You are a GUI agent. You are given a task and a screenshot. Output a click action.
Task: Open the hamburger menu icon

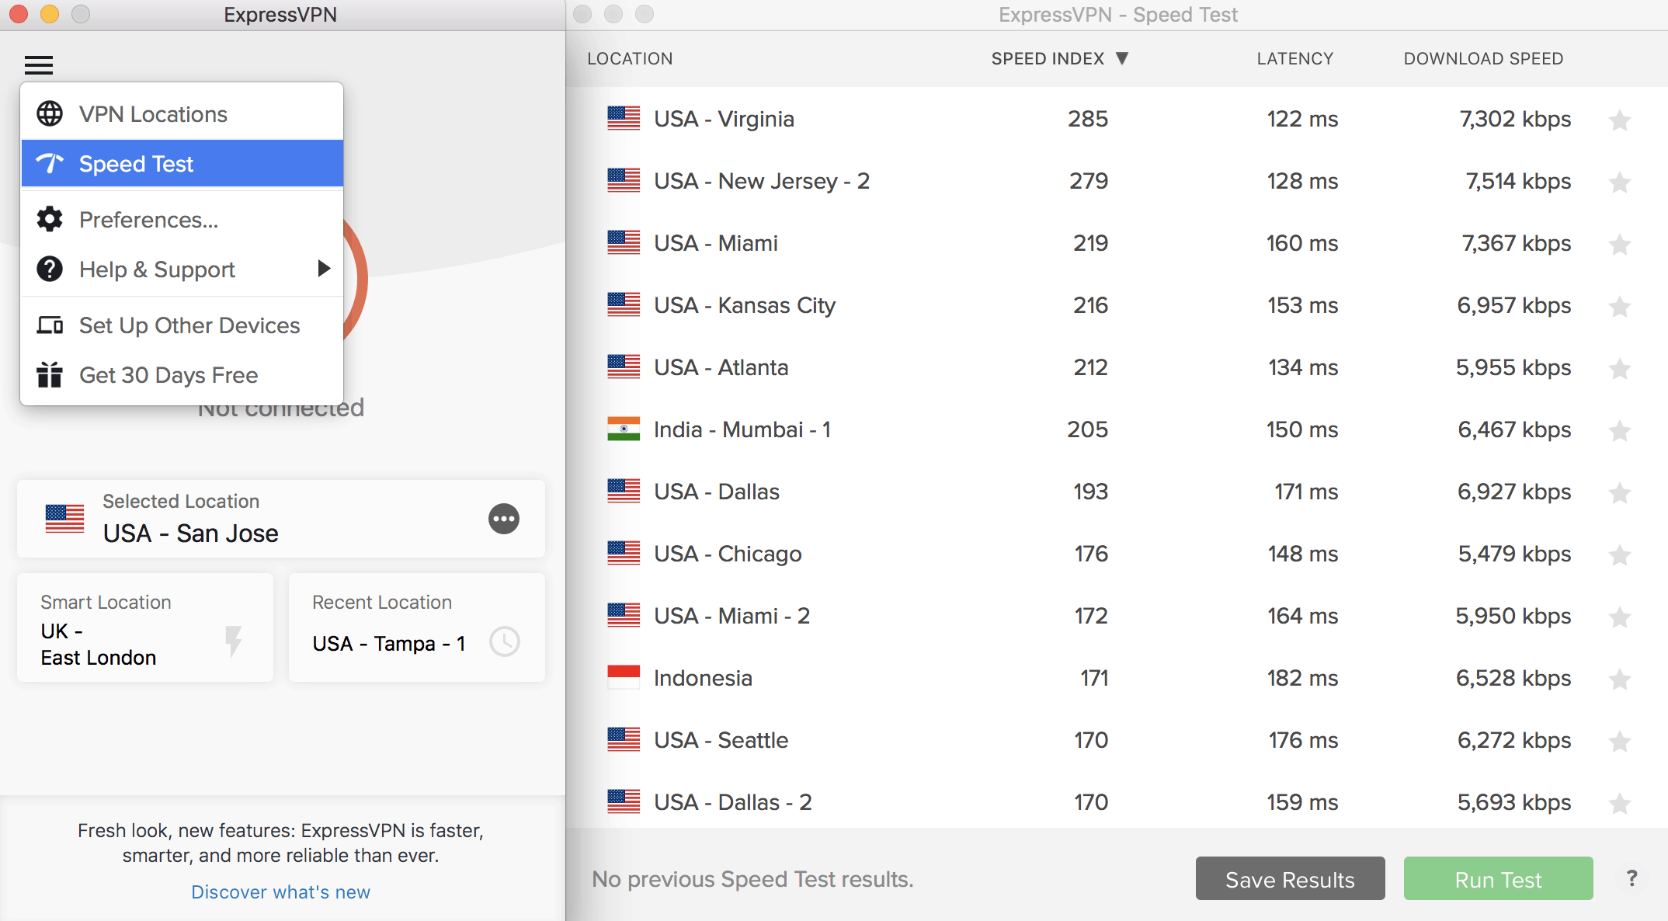pyautogui.click(x=39, y=64)
